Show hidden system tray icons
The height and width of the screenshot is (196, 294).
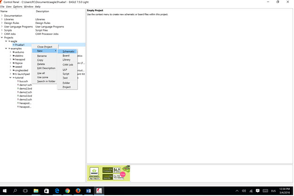(x=237, y=191)
